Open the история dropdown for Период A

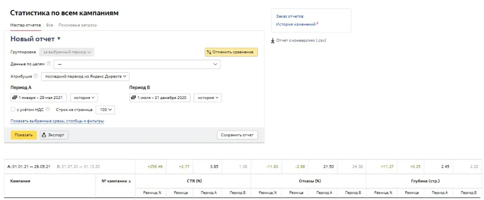(84, 98)
